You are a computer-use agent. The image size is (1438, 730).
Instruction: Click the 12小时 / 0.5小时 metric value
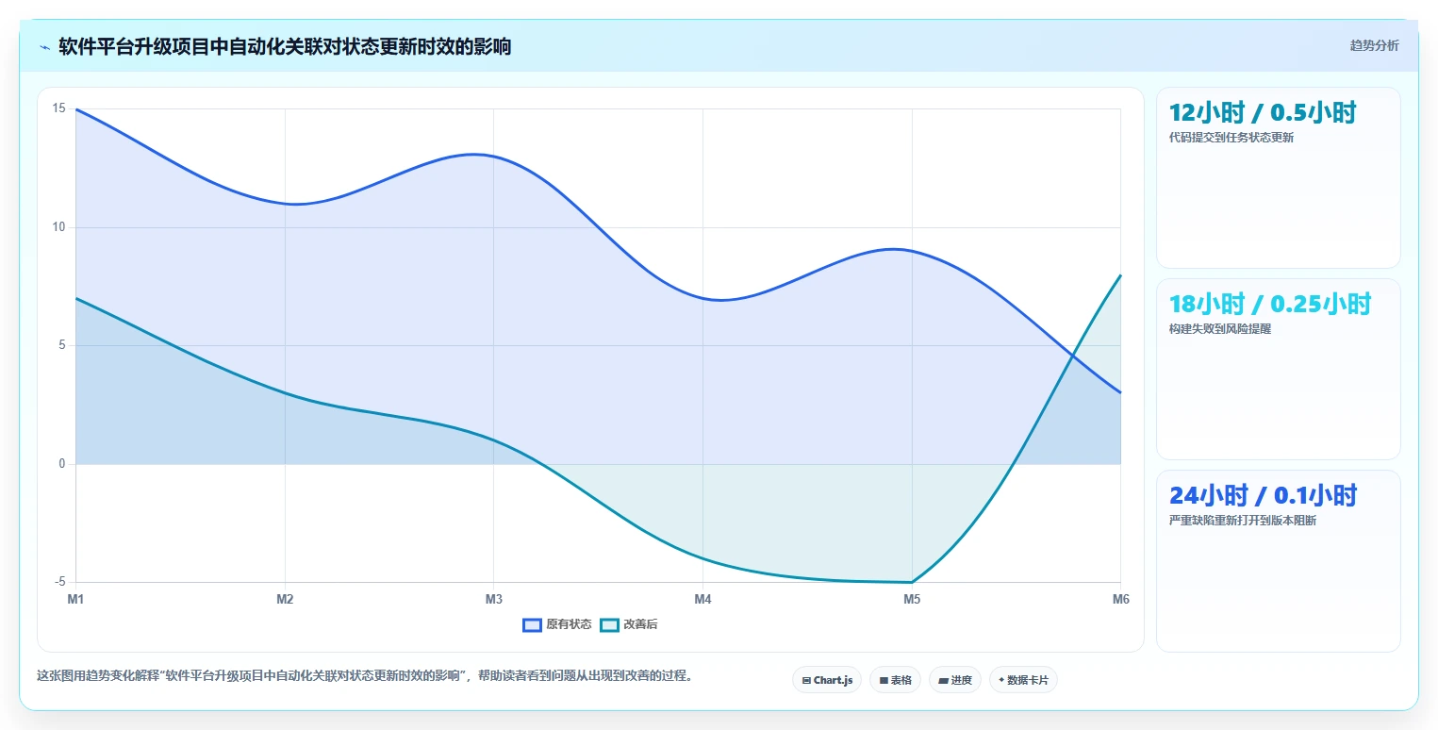point(1263,112)
